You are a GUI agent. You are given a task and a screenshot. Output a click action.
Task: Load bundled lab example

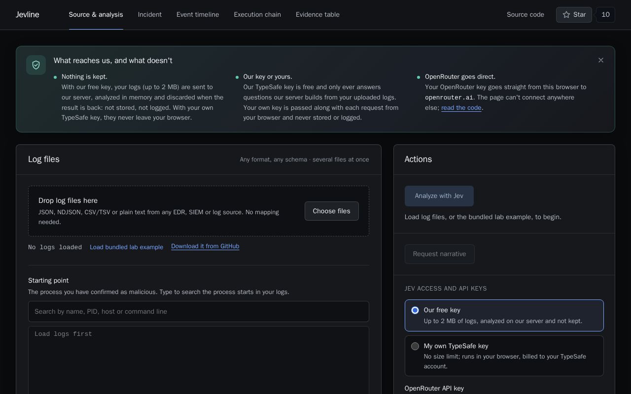126,247
